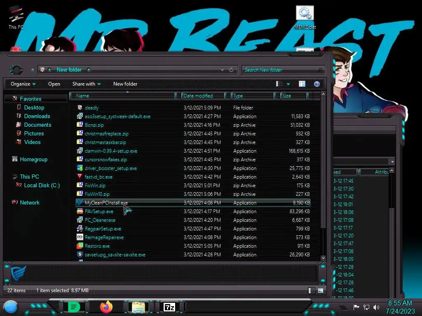Image resolution: width=422 pixels, height=316 pixels.
Task: Open Local Disk (C:) in navigation pane
Action: click(42, 185)
